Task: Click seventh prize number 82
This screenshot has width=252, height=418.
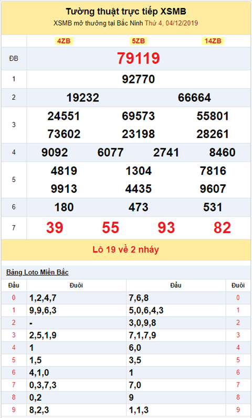Action: pyautogui.click(x=222, y=228)
